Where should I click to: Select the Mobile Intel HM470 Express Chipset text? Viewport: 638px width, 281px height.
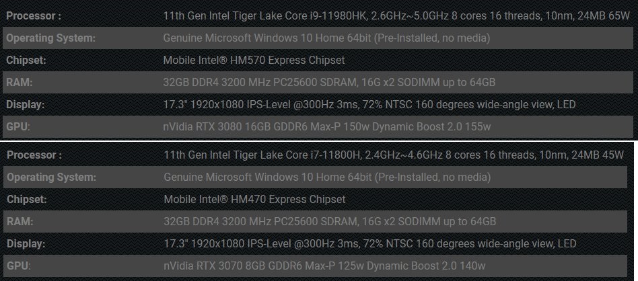click(x=254, y=200)
